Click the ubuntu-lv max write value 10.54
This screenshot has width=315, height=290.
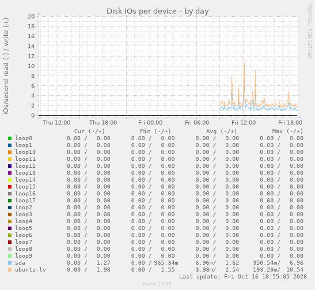pyautogui.click(x=295, y=270)
